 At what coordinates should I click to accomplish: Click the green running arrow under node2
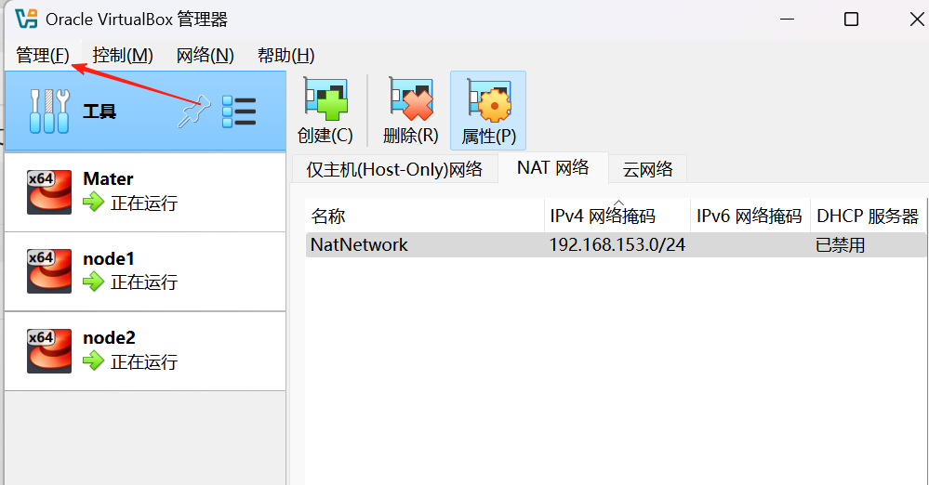point(93,361)
